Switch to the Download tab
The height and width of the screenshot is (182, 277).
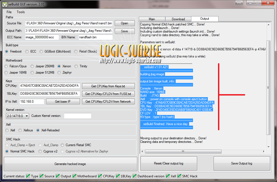[x=178, y=19]
